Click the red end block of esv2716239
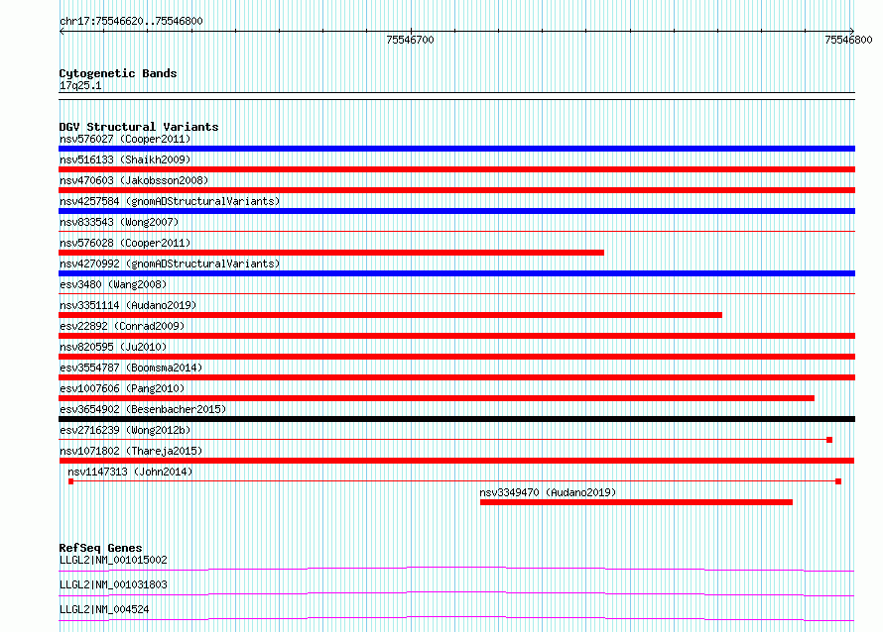The height and width of the screenshot is (632, 883). pyautogui.click(x=829, y=440)
